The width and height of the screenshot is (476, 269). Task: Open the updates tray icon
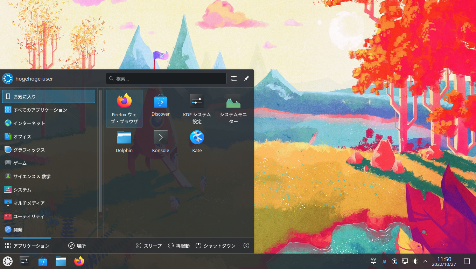point(394,261)
